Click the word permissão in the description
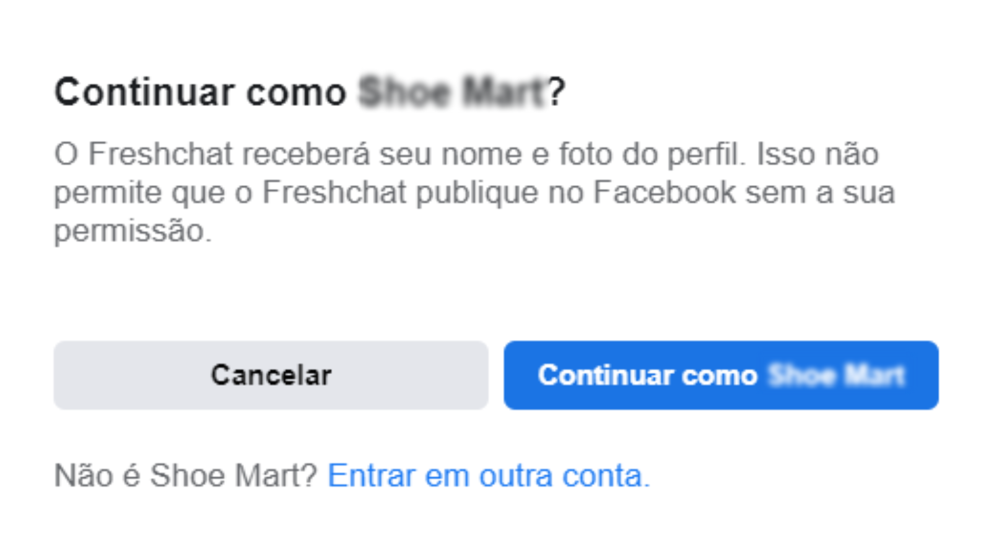Image resolution: width=981 pixels, height=540 pixels. [x=132, y=232]
